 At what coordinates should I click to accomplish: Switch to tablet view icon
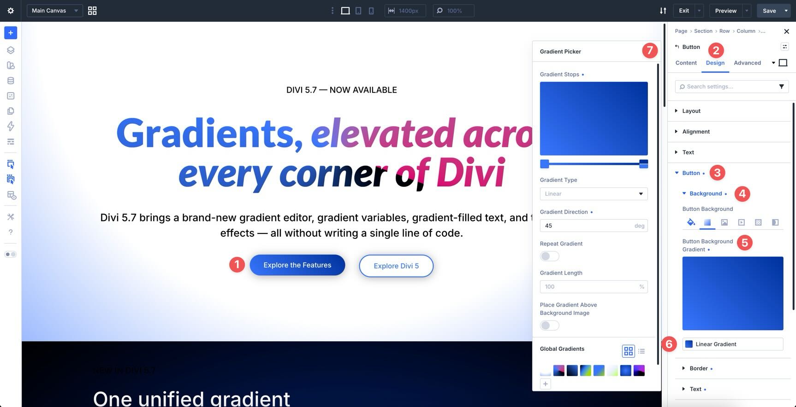pos(358,11)
